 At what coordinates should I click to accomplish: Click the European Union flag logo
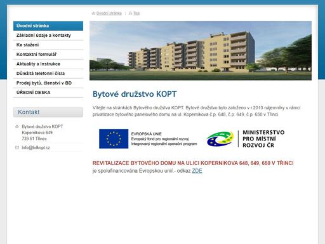[x=114, y=139]
